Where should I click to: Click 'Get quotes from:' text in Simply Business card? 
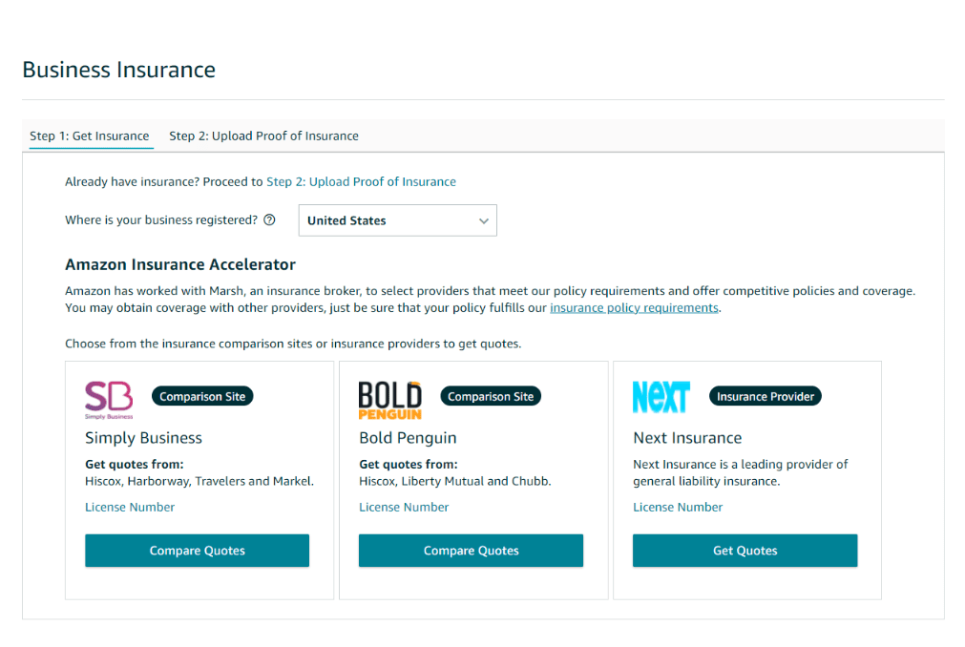click(135, 465)
